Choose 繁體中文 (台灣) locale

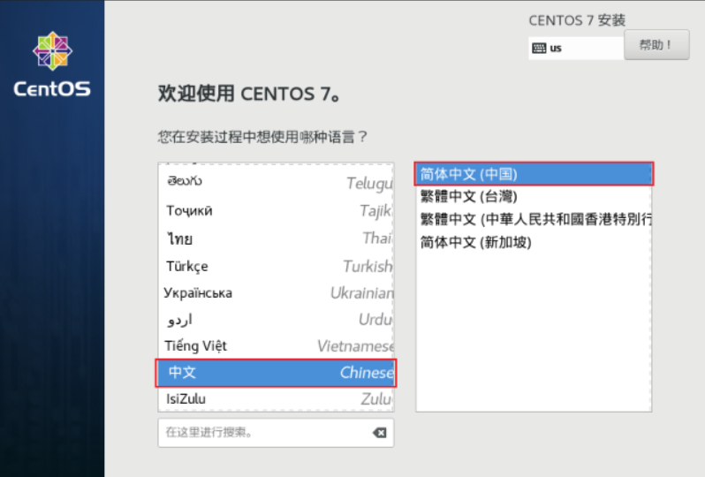[x=534, y=196]
